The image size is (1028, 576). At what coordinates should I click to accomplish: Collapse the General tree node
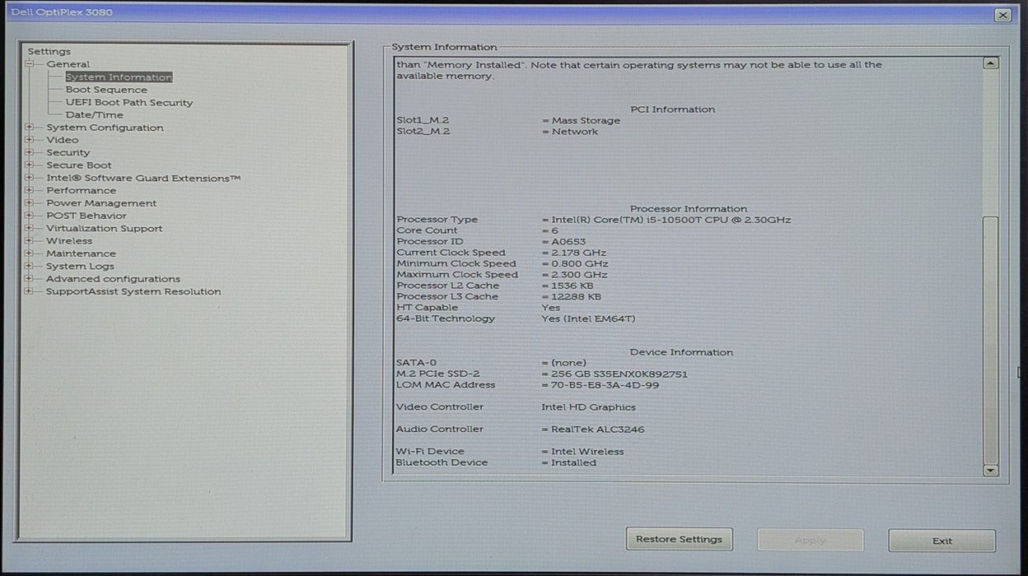click(x=30, y=64)
